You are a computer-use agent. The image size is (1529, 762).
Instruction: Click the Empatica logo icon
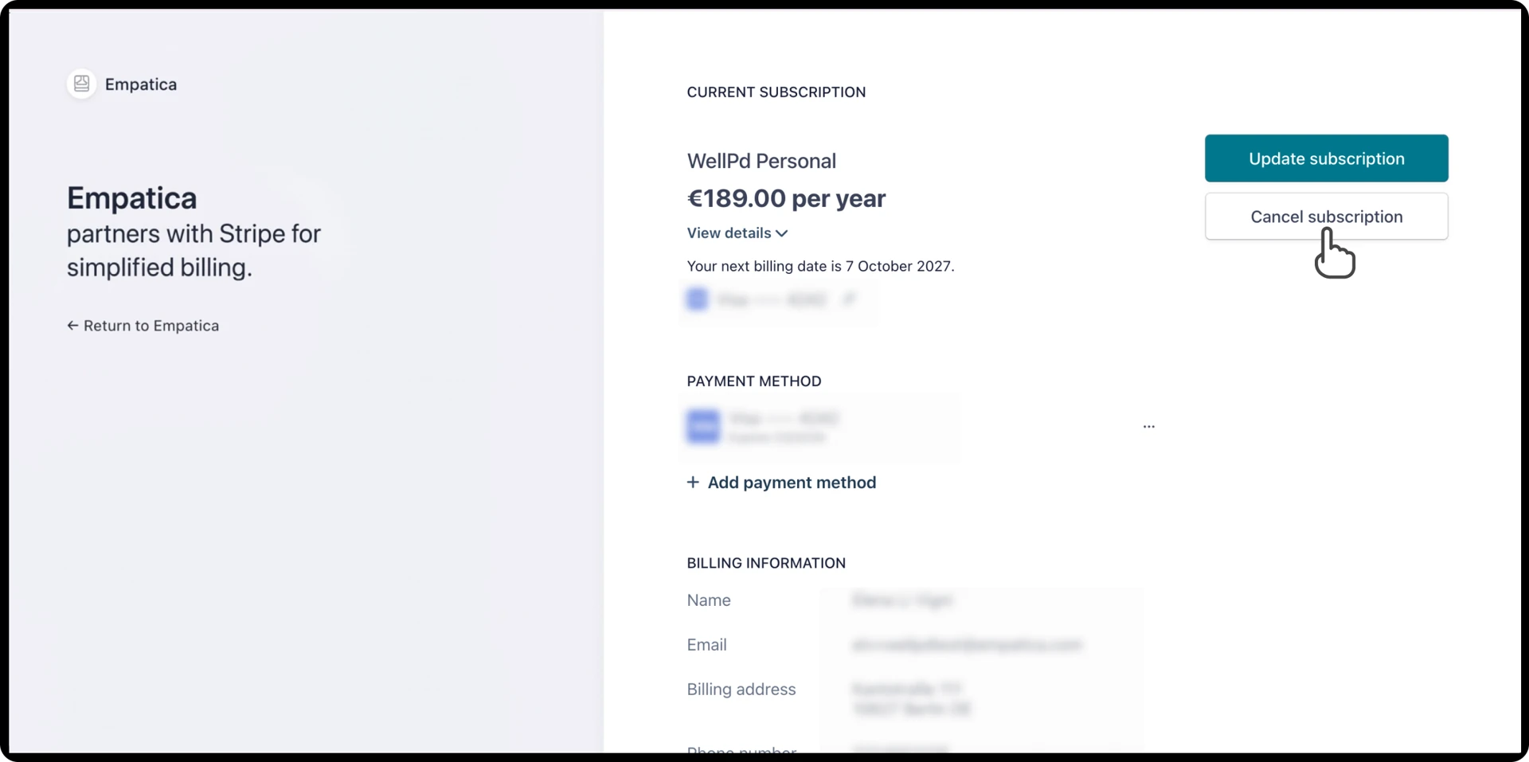(81, 84)
